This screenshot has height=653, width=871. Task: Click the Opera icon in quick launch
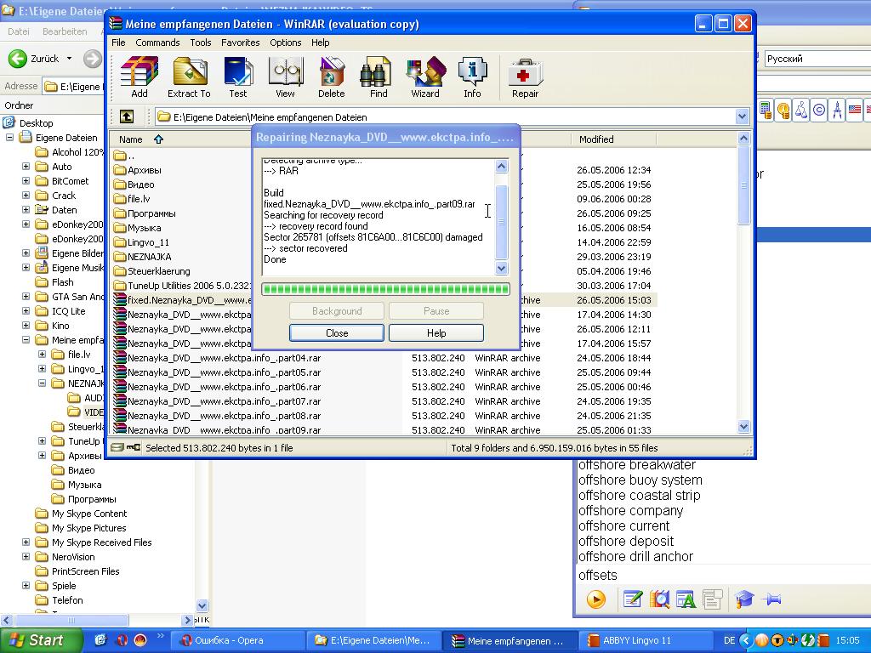[x=121, y=640]
